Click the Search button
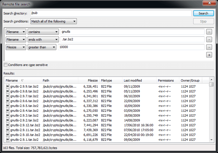218x153 pixels. point(204,13)
